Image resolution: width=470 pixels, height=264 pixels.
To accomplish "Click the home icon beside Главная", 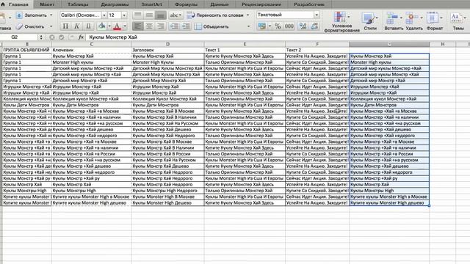I will click(3, 4).
